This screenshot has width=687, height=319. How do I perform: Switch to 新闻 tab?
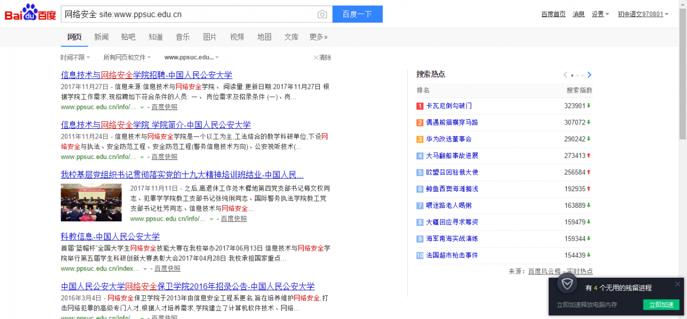coord(101,37)
